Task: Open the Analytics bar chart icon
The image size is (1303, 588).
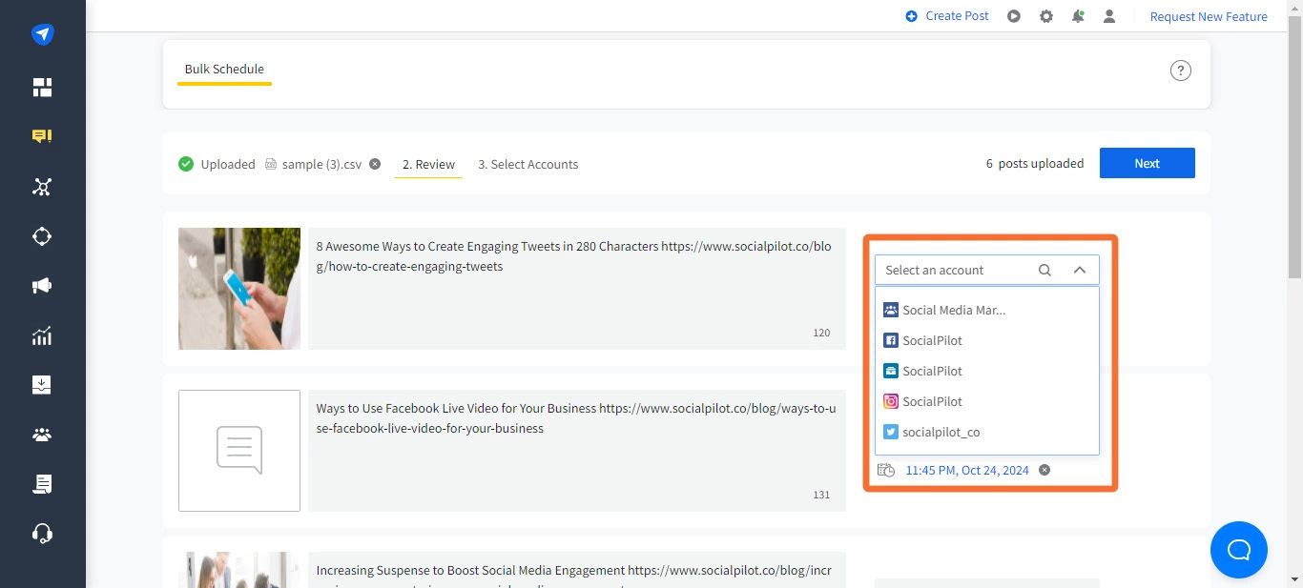Action: tap(42, 335)
